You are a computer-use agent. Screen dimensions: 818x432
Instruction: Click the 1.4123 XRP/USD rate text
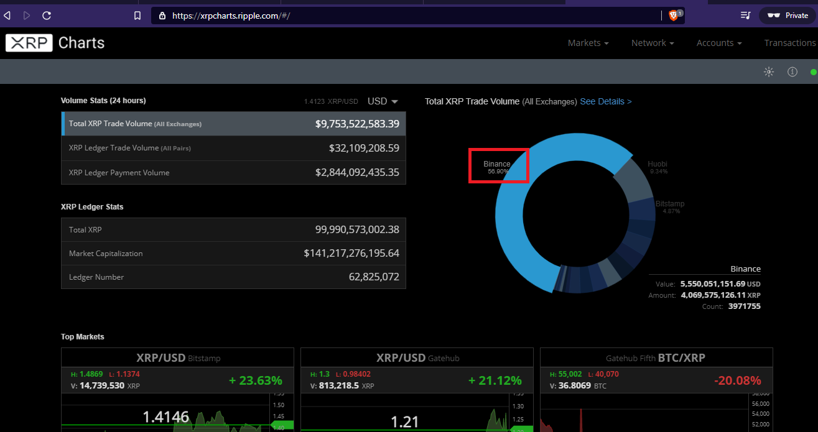click(x=331, y=101)
